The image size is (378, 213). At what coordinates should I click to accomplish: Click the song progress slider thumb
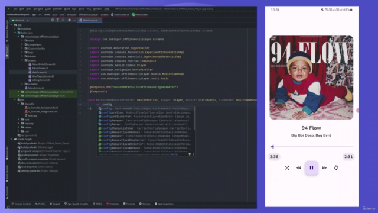272,147
